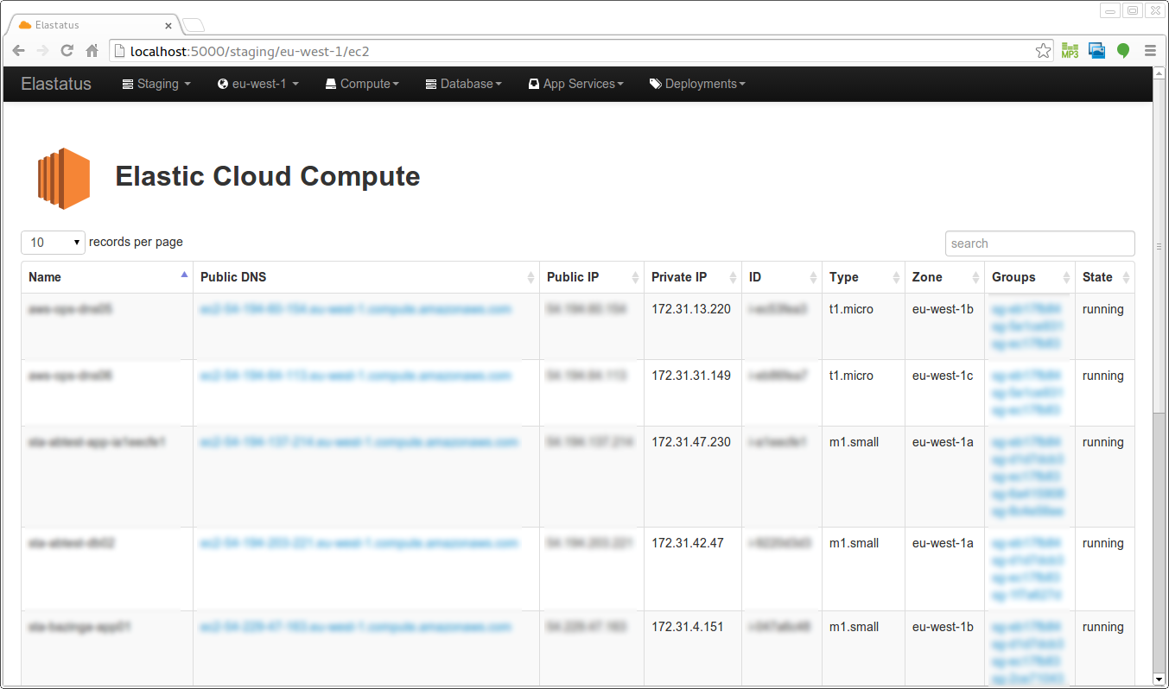Click private IP 172.31.47.230
This screenshot has height=689, width=1169.
coord(691,442)
